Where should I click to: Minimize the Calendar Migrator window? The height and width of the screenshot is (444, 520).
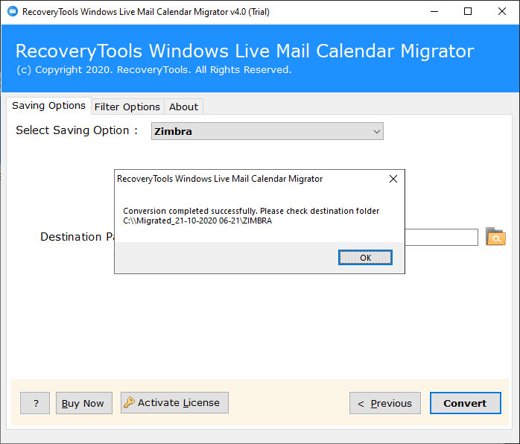(x=434, y=12)
